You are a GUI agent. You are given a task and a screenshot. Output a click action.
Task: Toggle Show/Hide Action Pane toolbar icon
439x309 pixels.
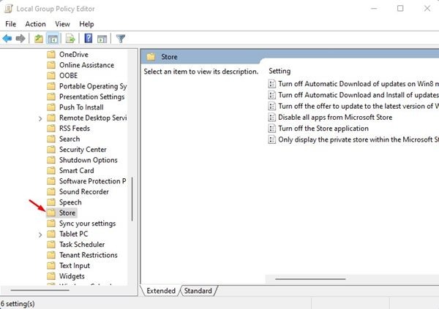pyautogui.click(x=102, y=39)
